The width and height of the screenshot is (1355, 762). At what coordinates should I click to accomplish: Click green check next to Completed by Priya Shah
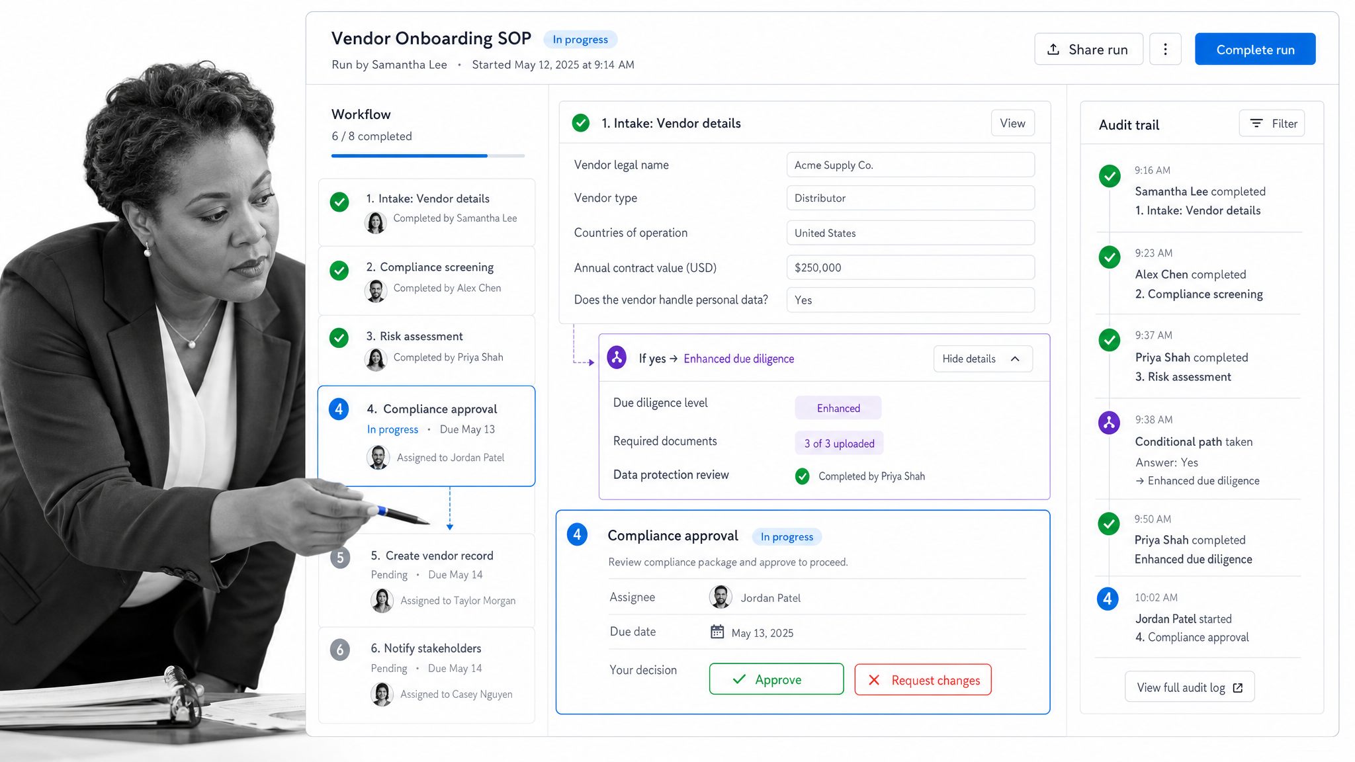pos(802,476)
